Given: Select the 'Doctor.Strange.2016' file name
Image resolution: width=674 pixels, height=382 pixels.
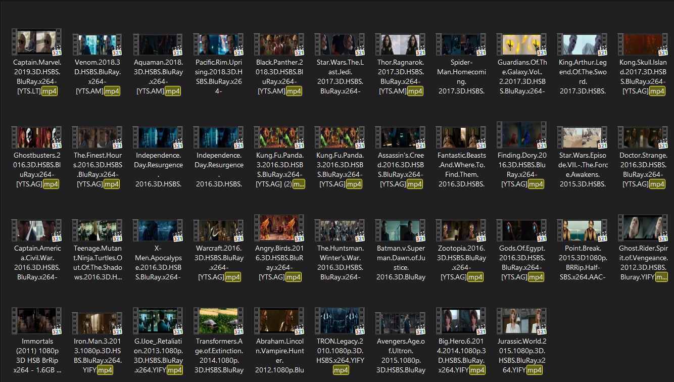Looking at the screenshot, I should coord(643,169).
